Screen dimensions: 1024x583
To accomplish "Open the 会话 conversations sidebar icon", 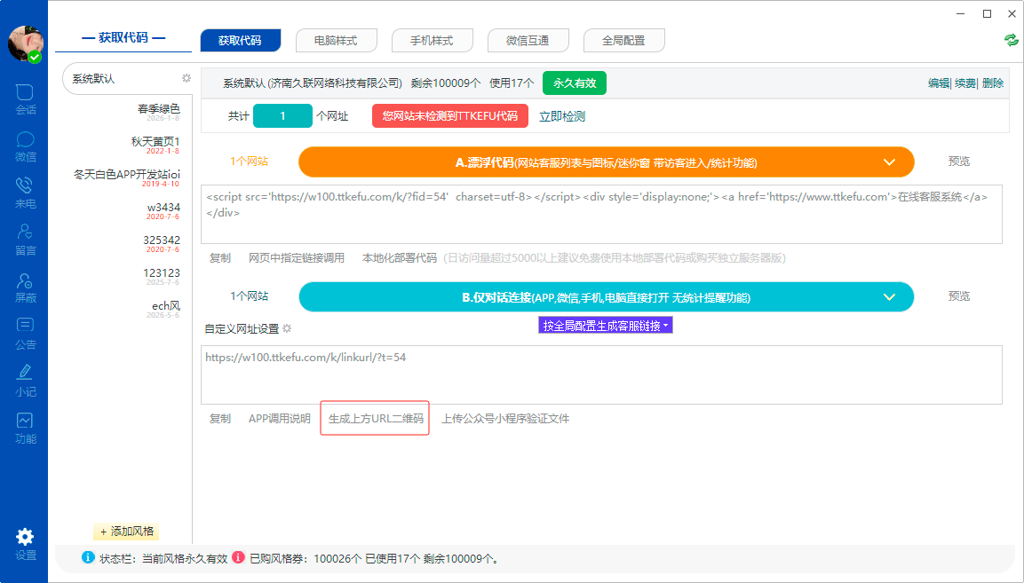I will [x=25, y=98].
